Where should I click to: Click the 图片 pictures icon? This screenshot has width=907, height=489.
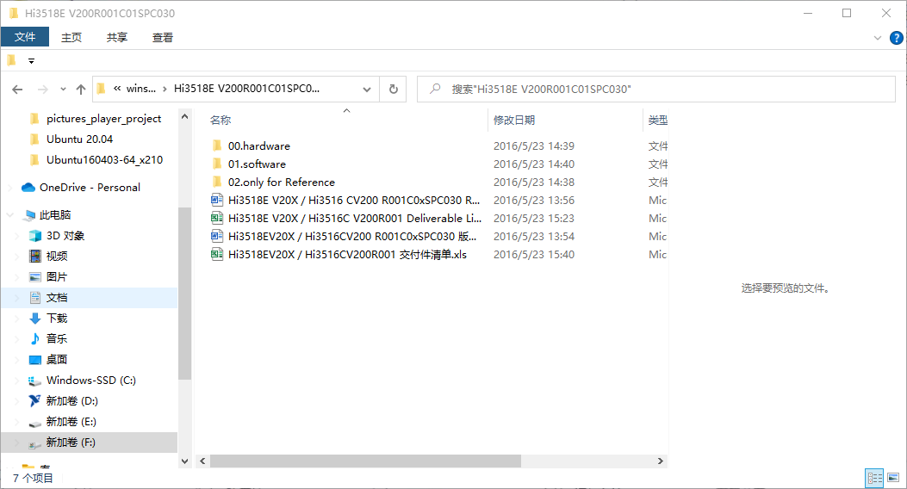[35, 277]
